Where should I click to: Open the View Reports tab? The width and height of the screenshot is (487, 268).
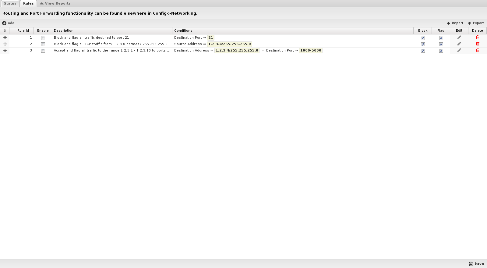pyautogui.click(x=55, y=3)
